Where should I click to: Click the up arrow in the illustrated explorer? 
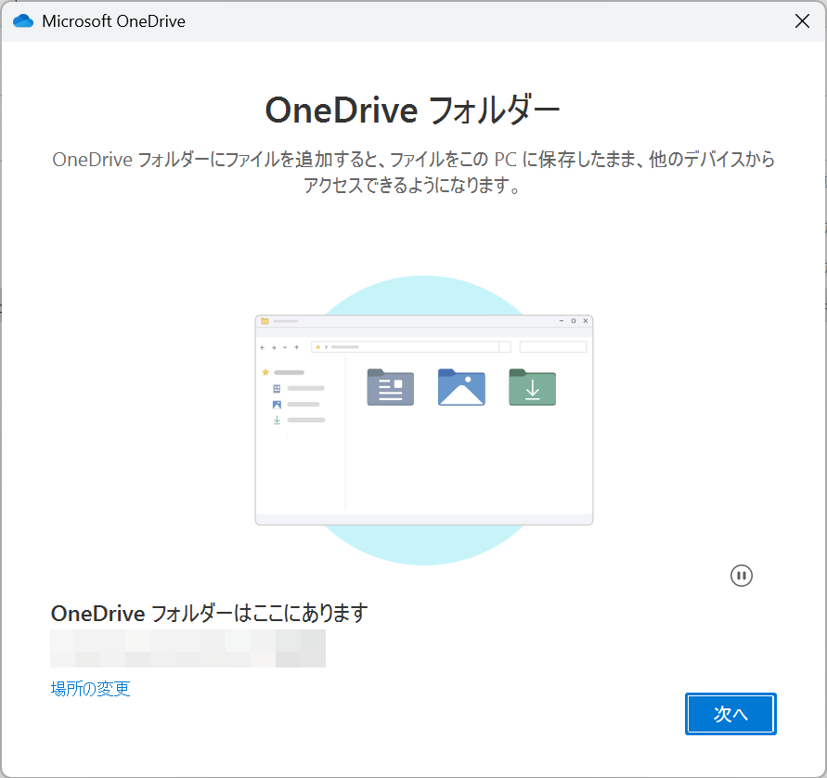pos(296,347)
